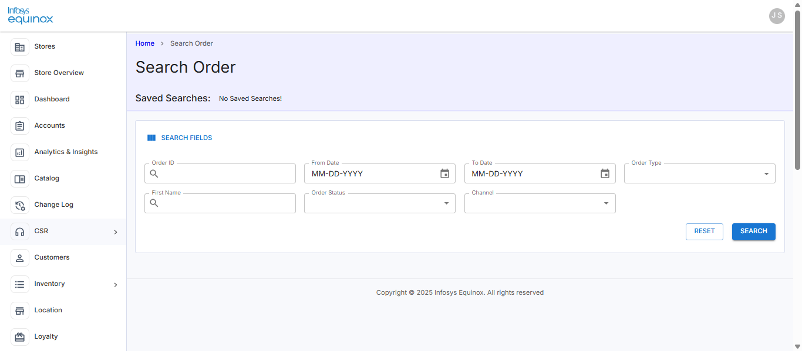Click the CSR headset icon

point(20,231)
